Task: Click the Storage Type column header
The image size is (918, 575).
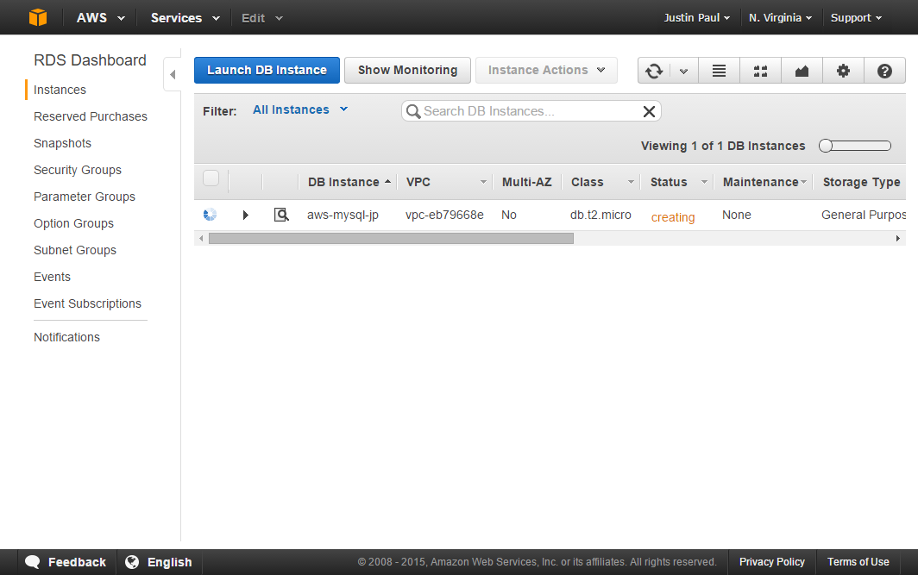Action: point(861,182)
